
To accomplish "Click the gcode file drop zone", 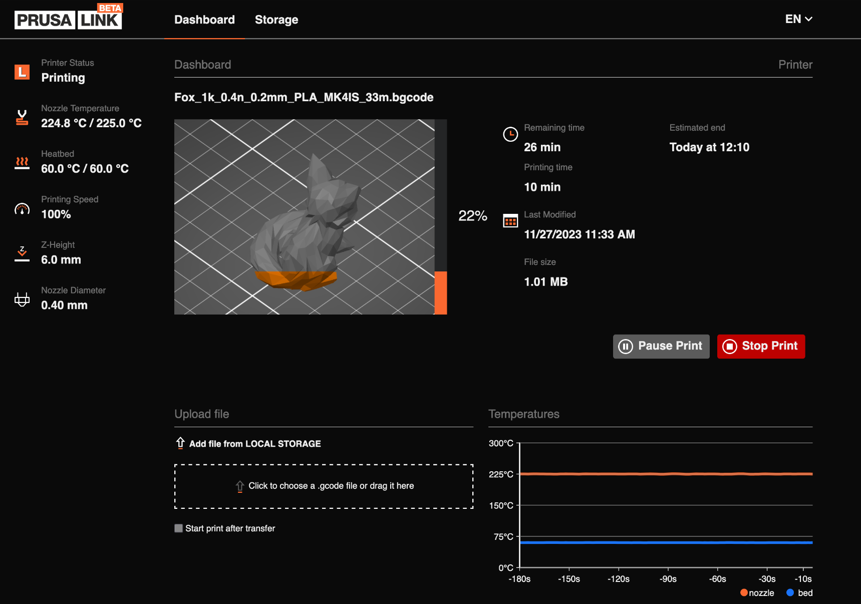I will pos(324,486).
